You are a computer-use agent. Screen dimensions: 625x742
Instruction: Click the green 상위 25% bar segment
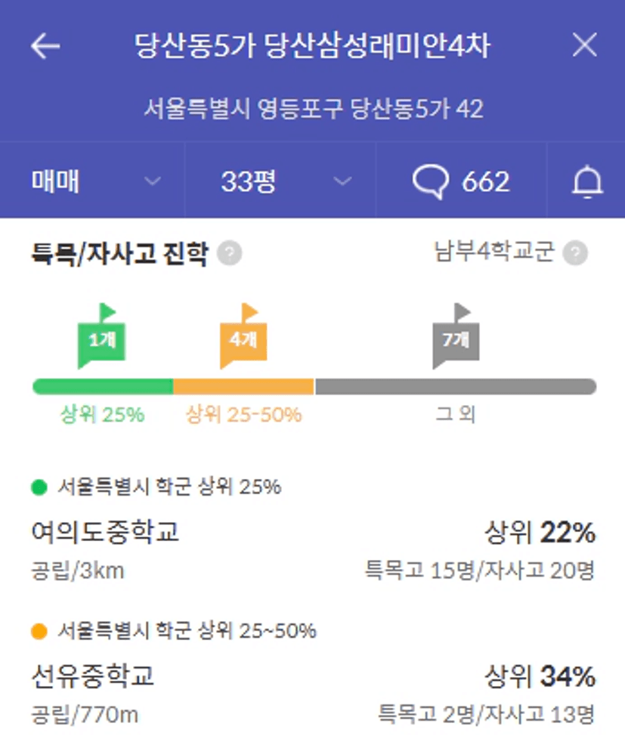pyautogui.click(x=103, y=387)
